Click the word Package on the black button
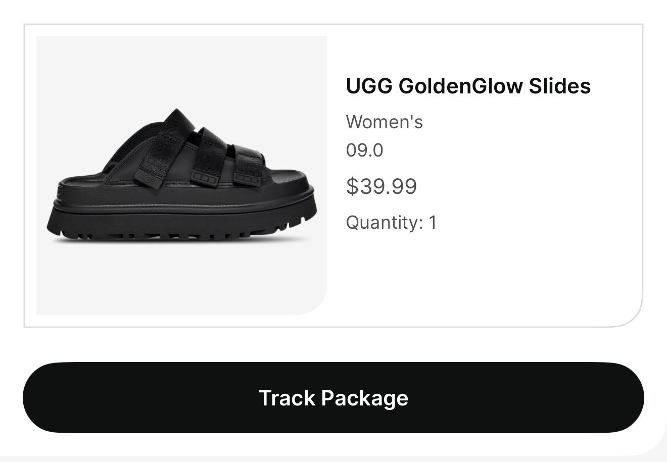The width and height of the screenshot is (667, 462). [364, 398]
